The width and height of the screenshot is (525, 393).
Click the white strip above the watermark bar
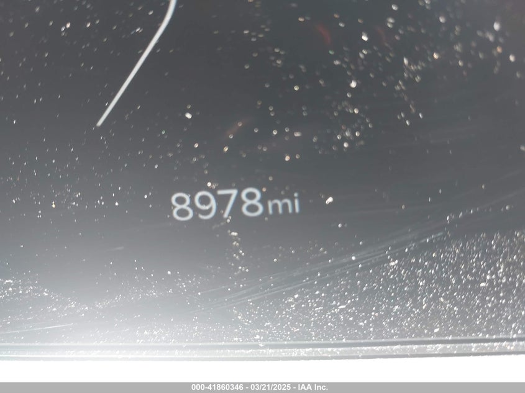262,371
